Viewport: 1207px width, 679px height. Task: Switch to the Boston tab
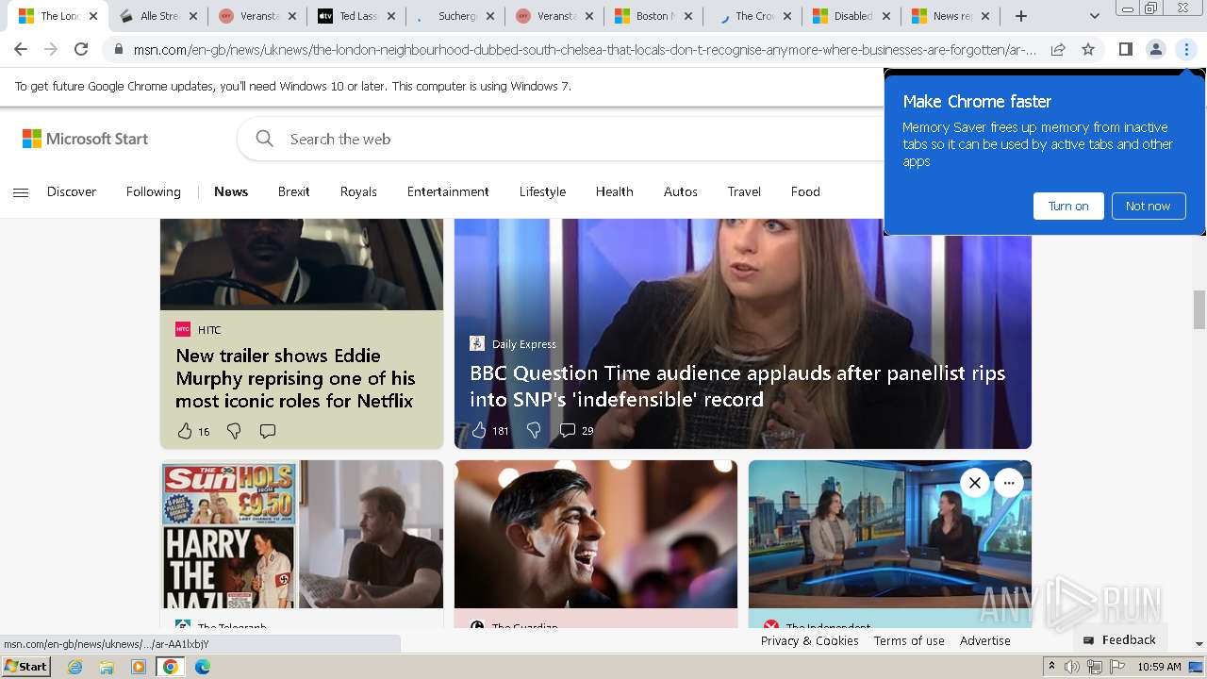pyautogui.click(x=653, y=16)
